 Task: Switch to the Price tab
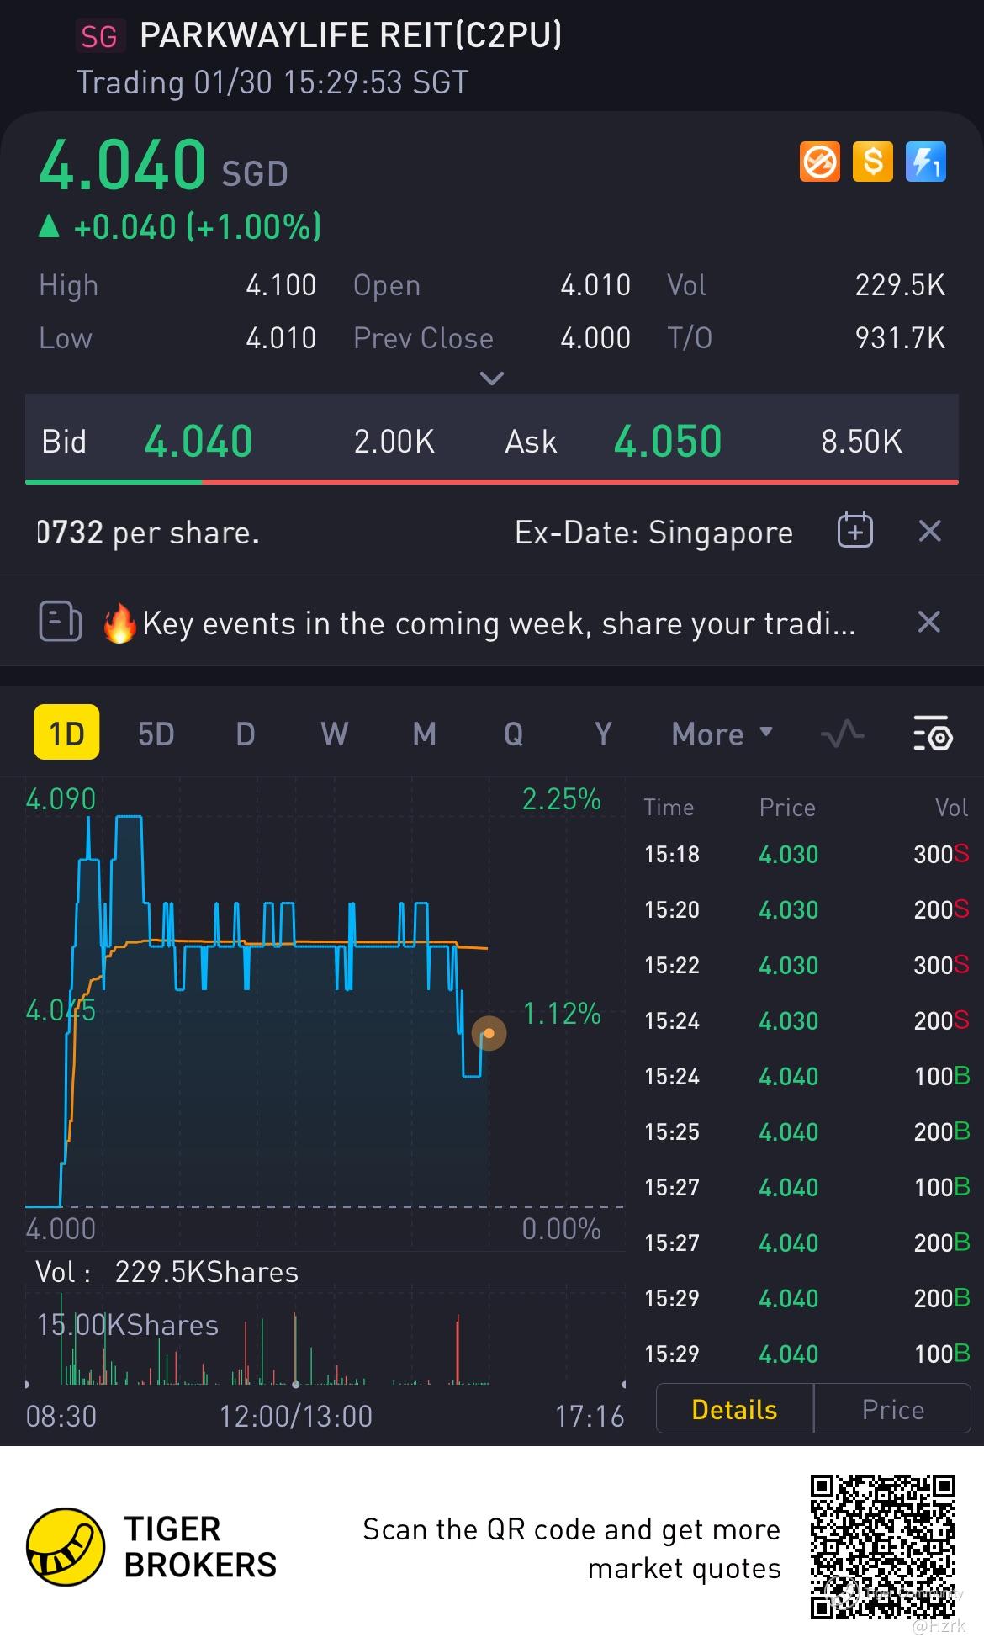(892, 1409)
